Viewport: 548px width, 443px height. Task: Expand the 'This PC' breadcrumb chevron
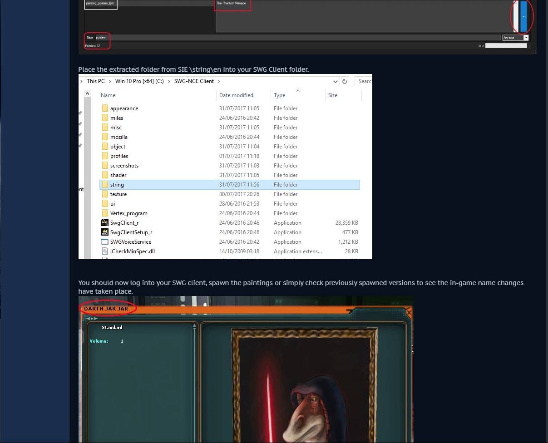tap(109, 81)
